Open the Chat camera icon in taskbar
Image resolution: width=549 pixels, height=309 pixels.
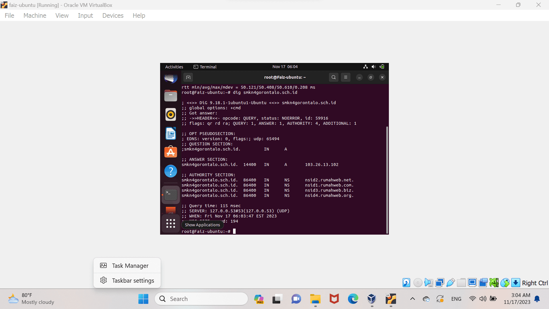pos(296,299)
